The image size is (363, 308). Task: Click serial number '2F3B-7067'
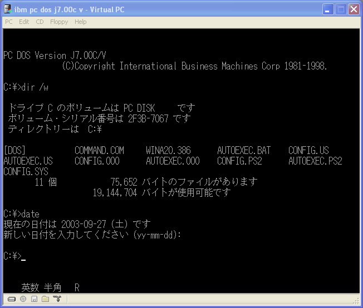point(148,118)
